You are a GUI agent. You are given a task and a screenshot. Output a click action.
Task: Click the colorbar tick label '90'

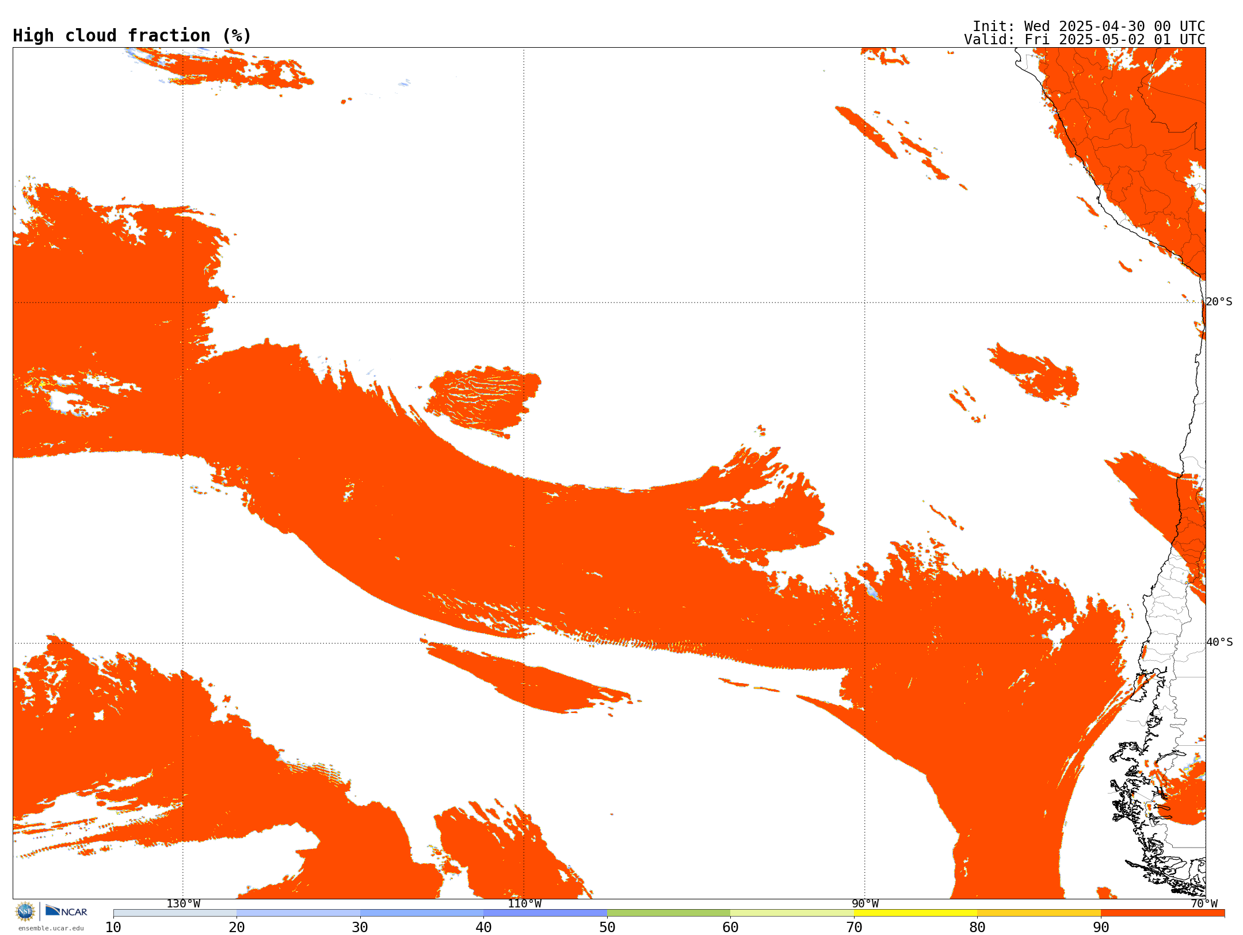coord(1101,927)
